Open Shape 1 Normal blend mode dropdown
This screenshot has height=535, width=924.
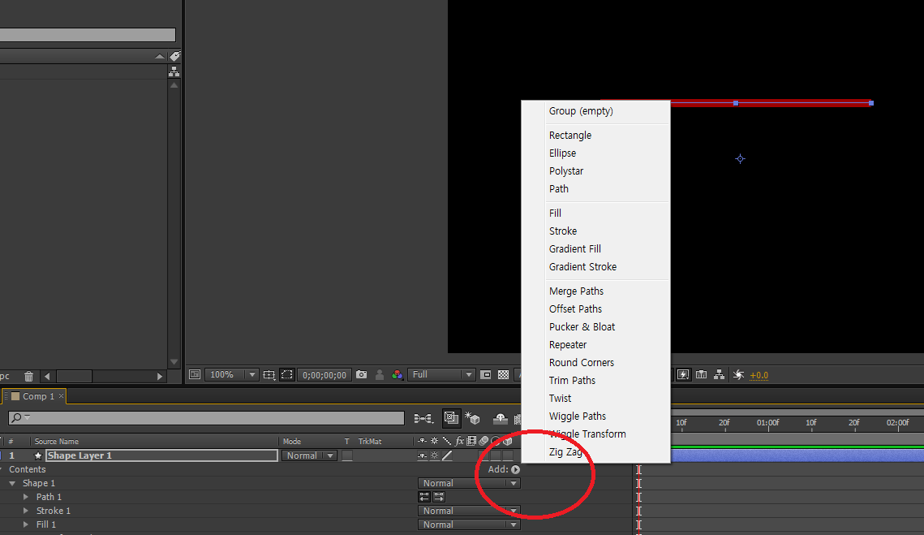pyautogui.click(x=469, y=483)
